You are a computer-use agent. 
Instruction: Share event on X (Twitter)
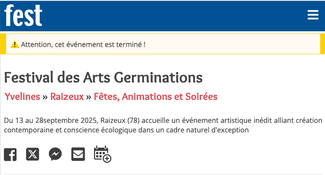33,154
